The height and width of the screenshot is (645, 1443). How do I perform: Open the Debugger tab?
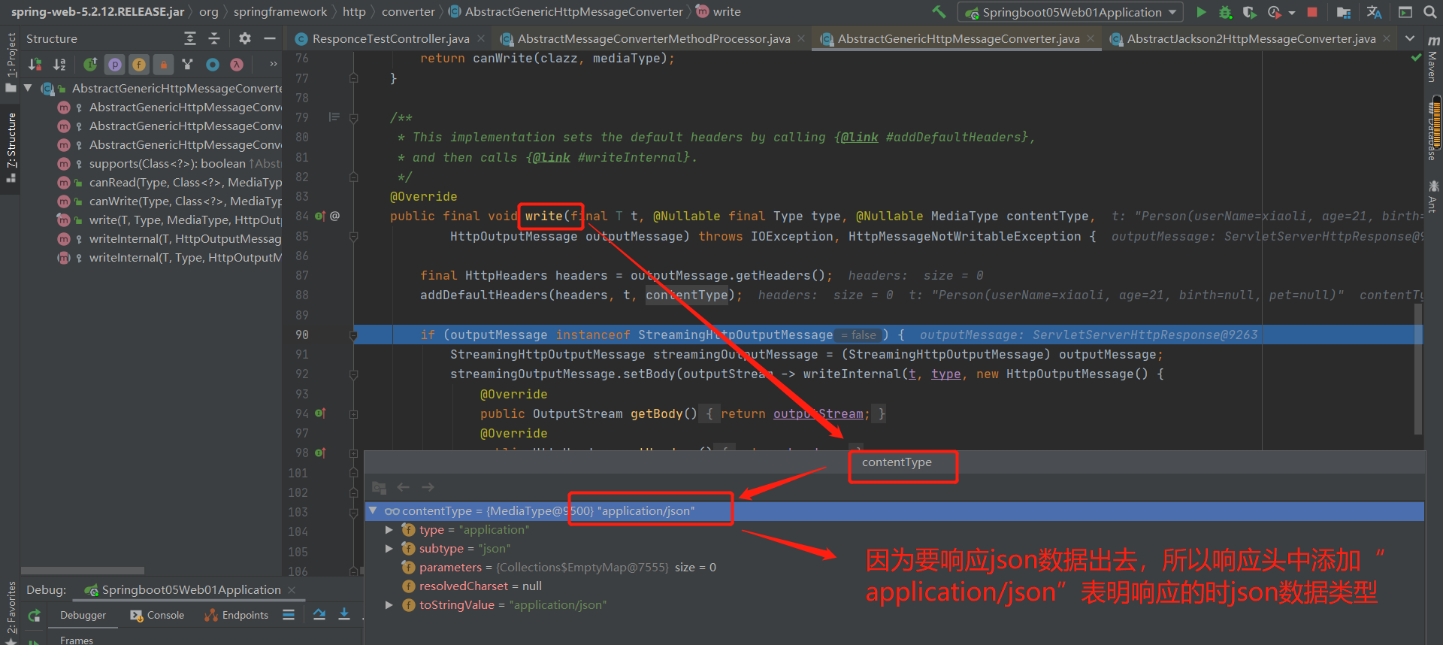click(83, 615)
